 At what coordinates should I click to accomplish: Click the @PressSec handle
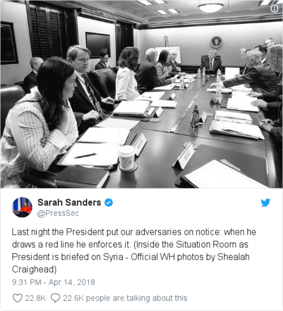(58, 213)
